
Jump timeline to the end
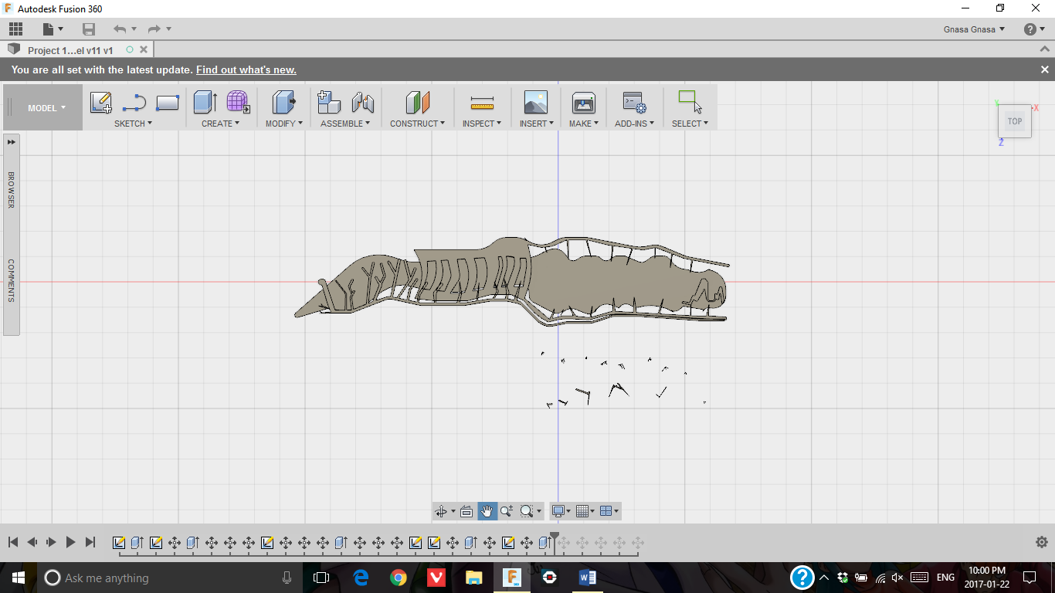click(90, 543)
